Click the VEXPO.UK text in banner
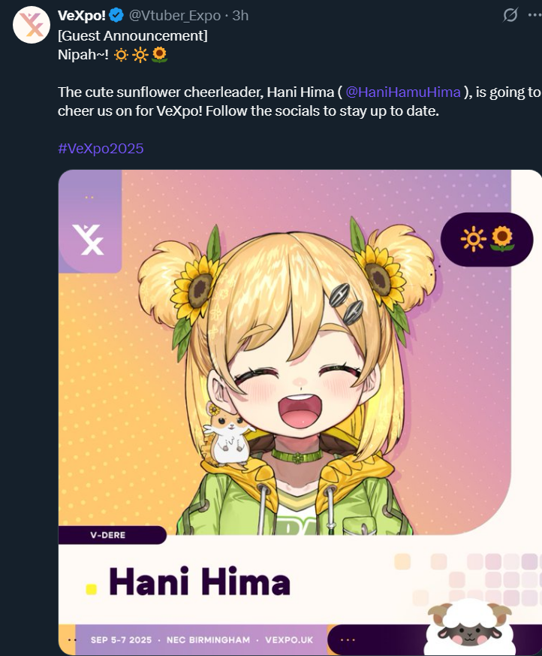This screenshot has height=656, width=542. click(x=289, y=640)
